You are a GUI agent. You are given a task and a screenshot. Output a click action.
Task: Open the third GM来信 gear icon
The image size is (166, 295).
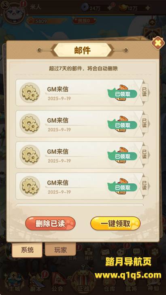pyautogui.click(x=30, y=155)
